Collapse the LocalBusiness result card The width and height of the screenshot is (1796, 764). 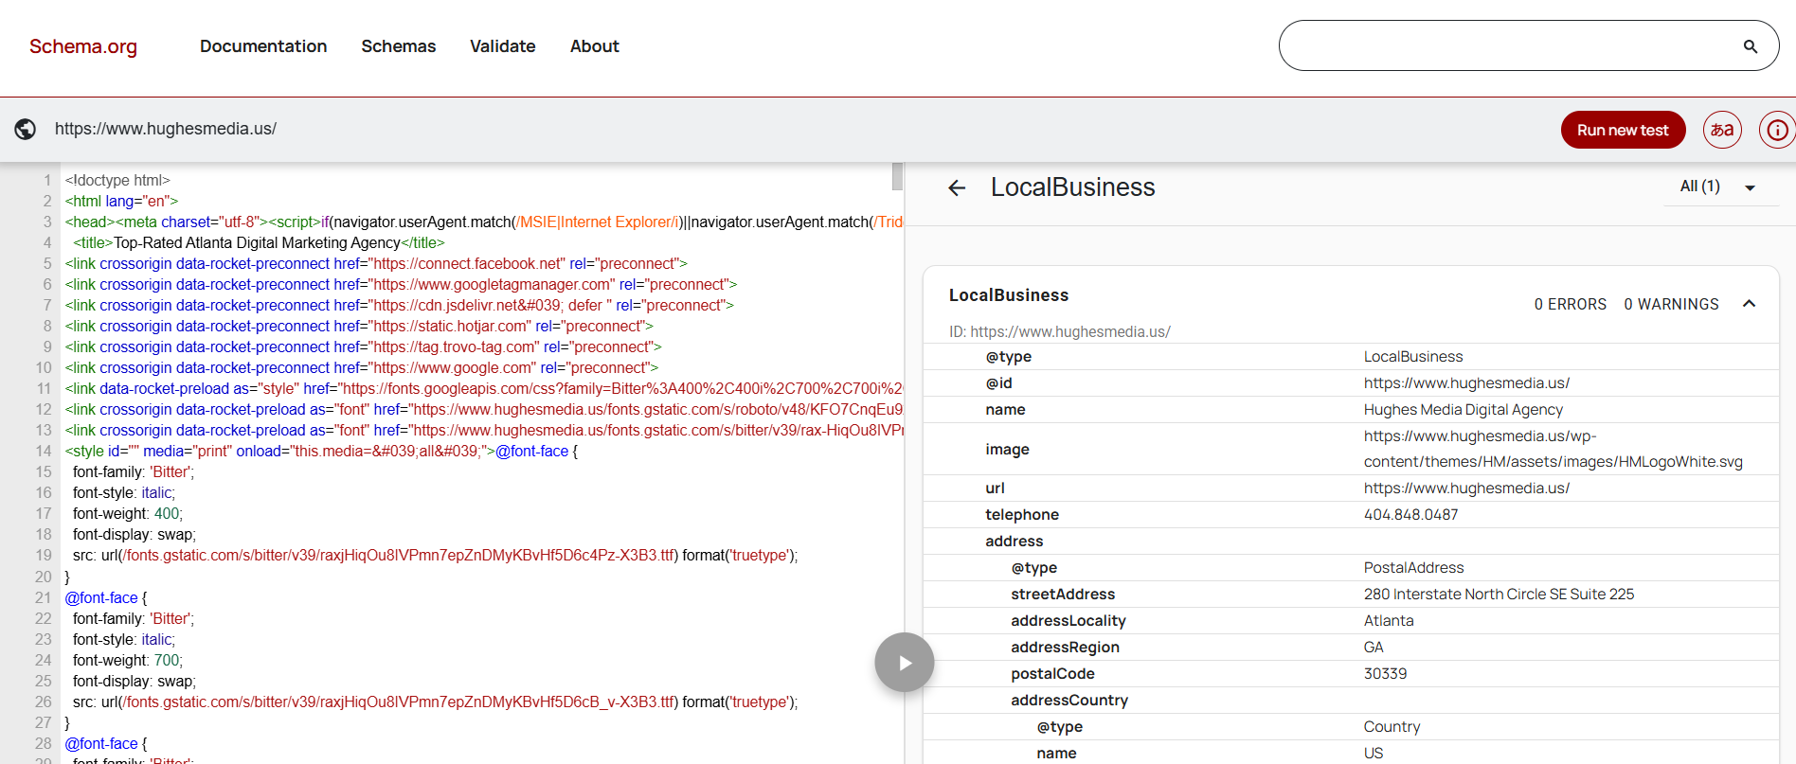pyautogui.click(x=1749, y=304)
